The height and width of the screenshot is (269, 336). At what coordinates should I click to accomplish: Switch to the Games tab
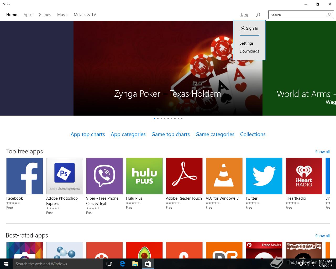pos(45,15)
